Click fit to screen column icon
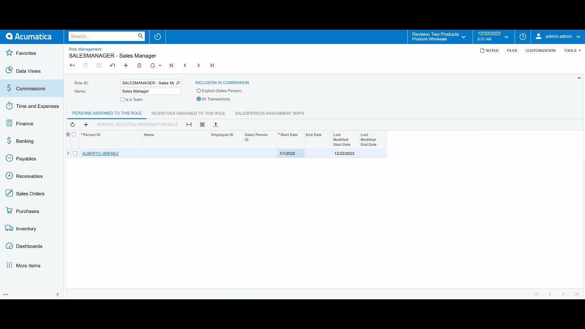This screenshot has height=329, width=585. [x=189, y=124]
